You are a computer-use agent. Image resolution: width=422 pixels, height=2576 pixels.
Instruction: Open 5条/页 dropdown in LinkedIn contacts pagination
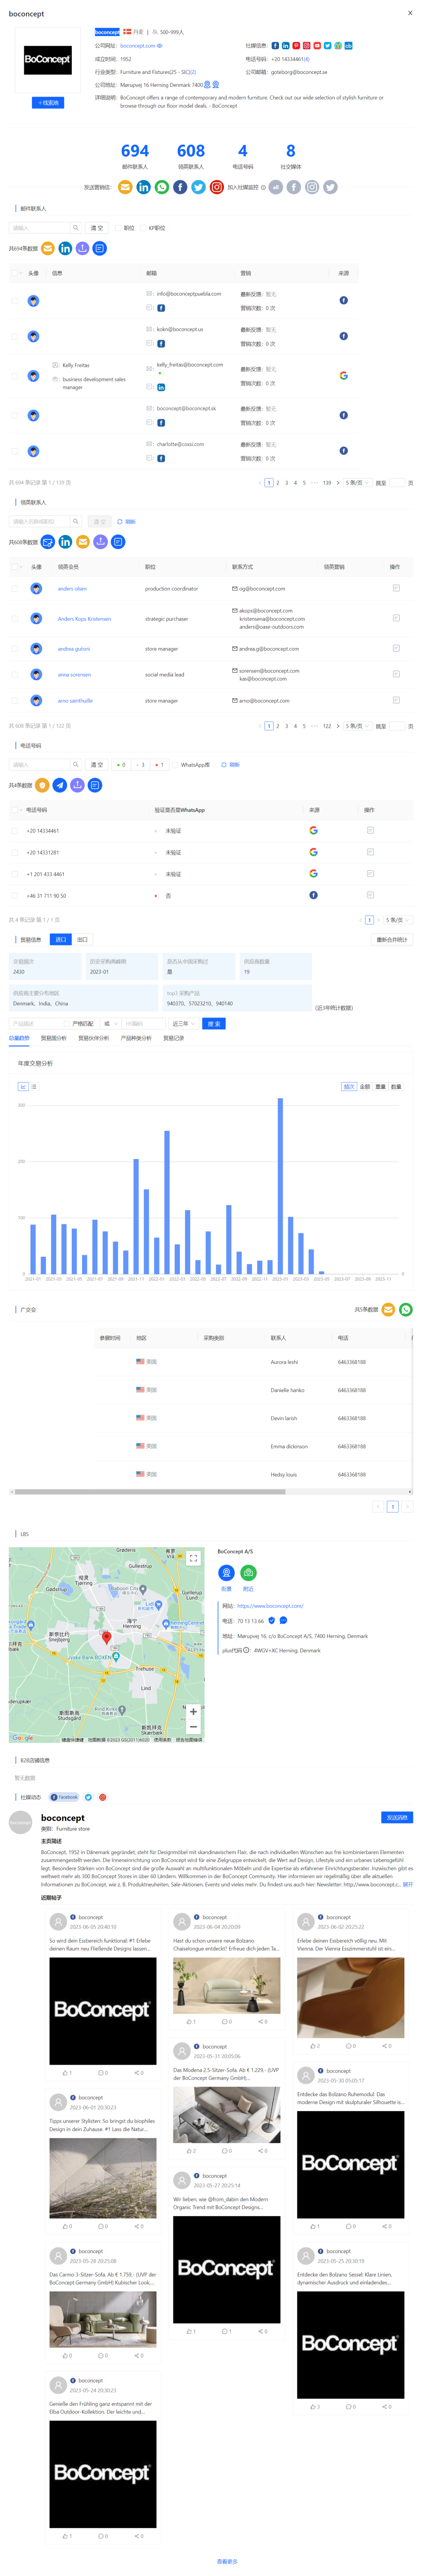click(x=357, y=726)
